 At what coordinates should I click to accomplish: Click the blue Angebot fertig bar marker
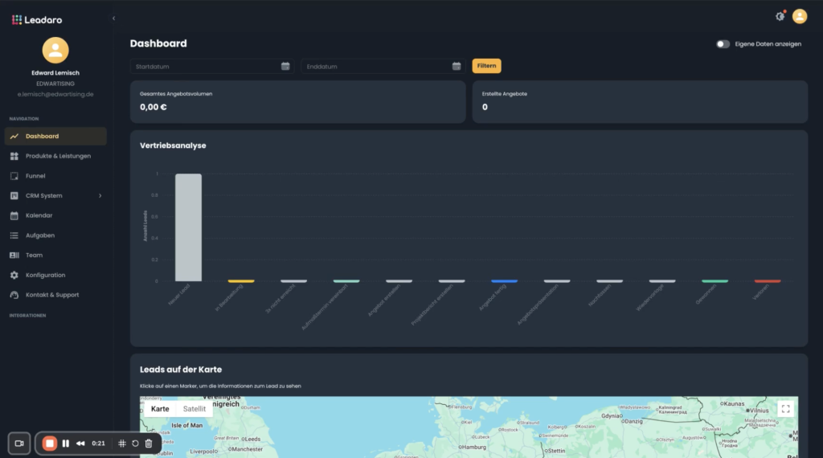point(505,281)
